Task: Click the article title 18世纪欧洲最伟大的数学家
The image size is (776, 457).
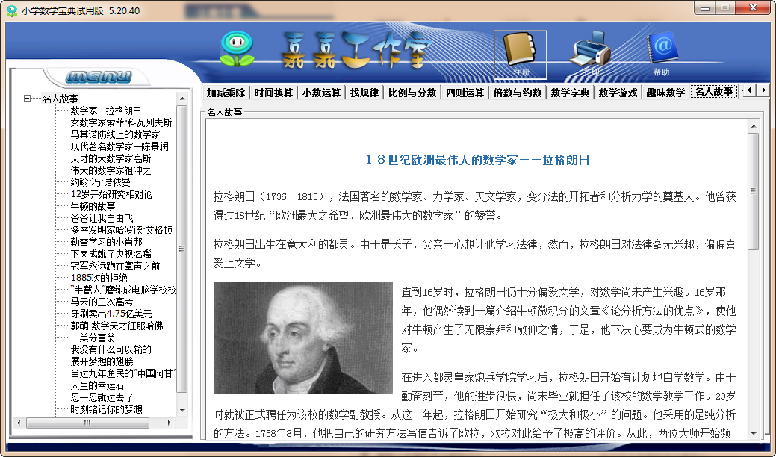Action: point(477,160)
